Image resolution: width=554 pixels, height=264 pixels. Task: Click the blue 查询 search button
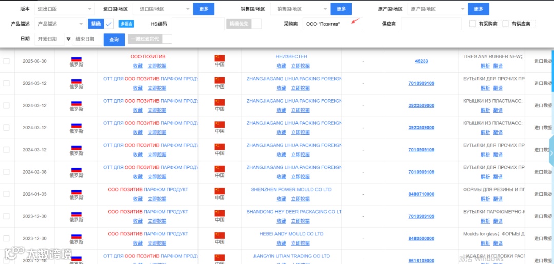point(114,39)
